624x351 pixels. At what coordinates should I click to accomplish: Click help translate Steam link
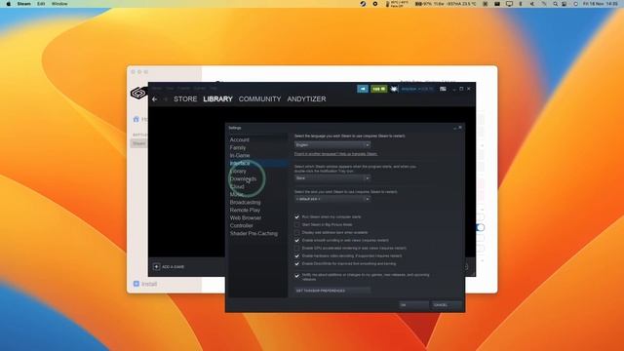335,154
